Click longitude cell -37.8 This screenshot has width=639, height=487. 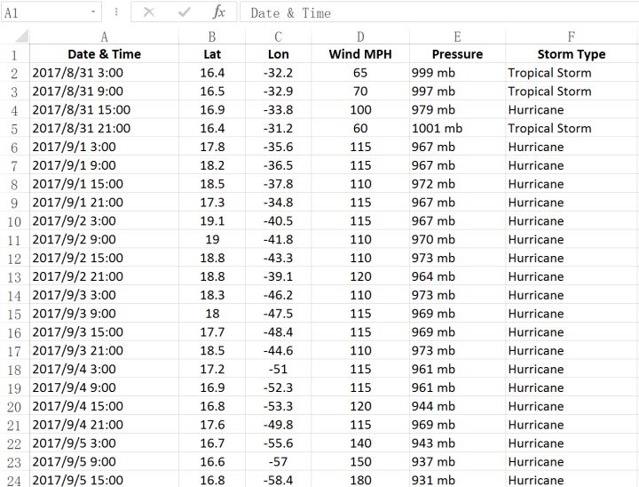[x=279, y=184]
